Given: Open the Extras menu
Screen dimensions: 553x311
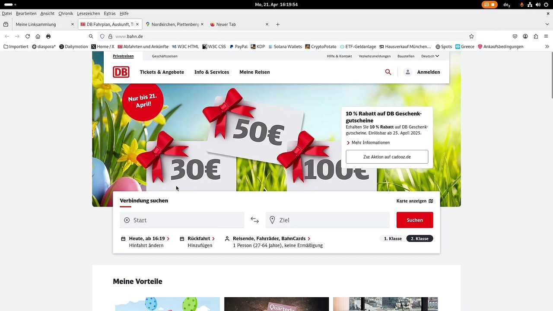Looking at the screenshot, I should coord(110,13).
